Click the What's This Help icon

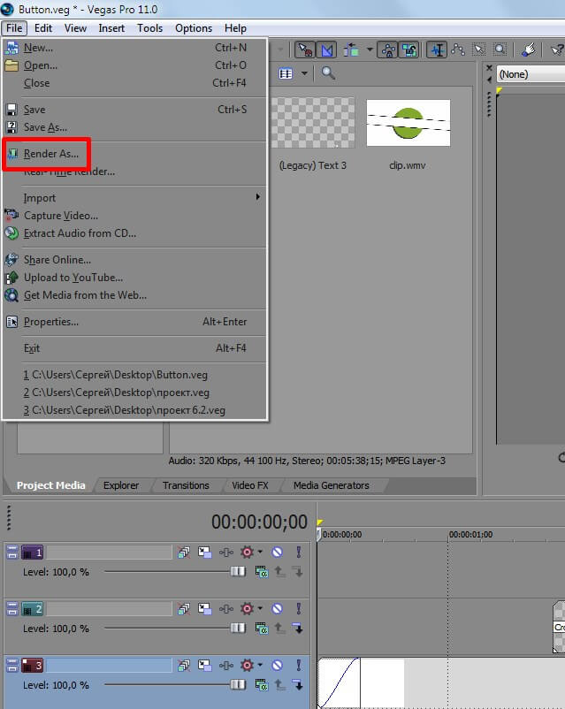(x=557, y=50)
